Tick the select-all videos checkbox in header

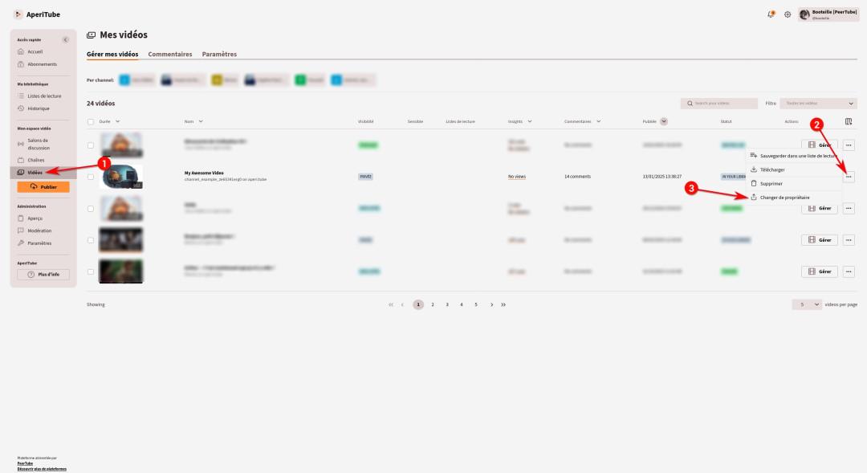point(91,121)
